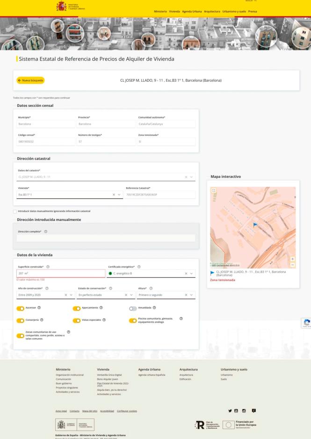Click the Dirección completa input field
311x439 pixels.
point(106,238)
